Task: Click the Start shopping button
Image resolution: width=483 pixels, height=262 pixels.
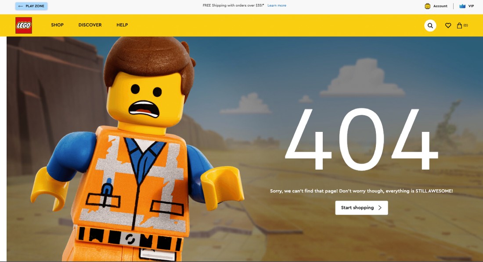Action: 361,208
